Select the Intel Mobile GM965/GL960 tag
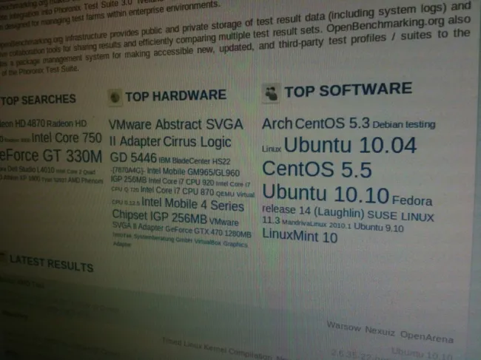The image size is (481, 360). click(x=193, y=172)
